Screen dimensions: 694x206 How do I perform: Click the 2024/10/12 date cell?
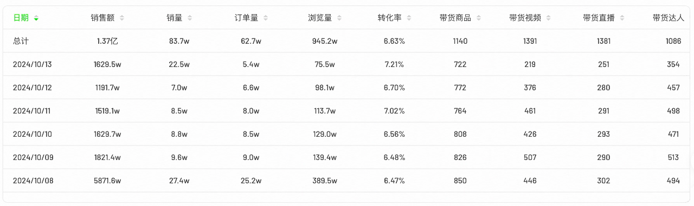32,88
